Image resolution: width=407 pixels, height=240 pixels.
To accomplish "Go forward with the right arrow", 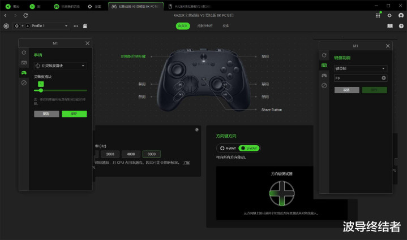I will [x=15, y=16].
